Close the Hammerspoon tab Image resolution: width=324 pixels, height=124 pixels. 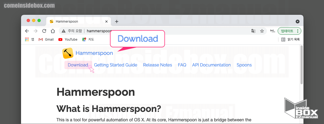107,22
